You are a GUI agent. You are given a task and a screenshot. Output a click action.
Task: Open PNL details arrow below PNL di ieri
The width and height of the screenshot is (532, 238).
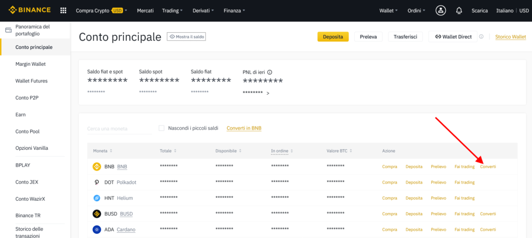tap(268, 93)
